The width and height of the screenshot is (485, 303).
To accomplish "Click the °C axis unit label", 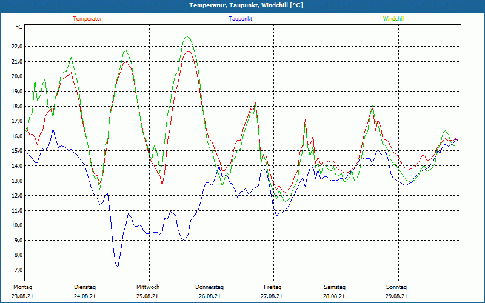I will pos(19,27).
